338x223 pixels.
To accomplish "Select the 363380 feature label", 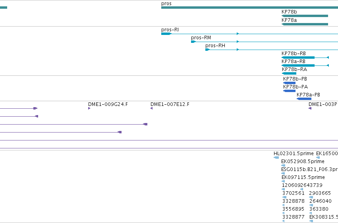I will [x=319, y=209].
